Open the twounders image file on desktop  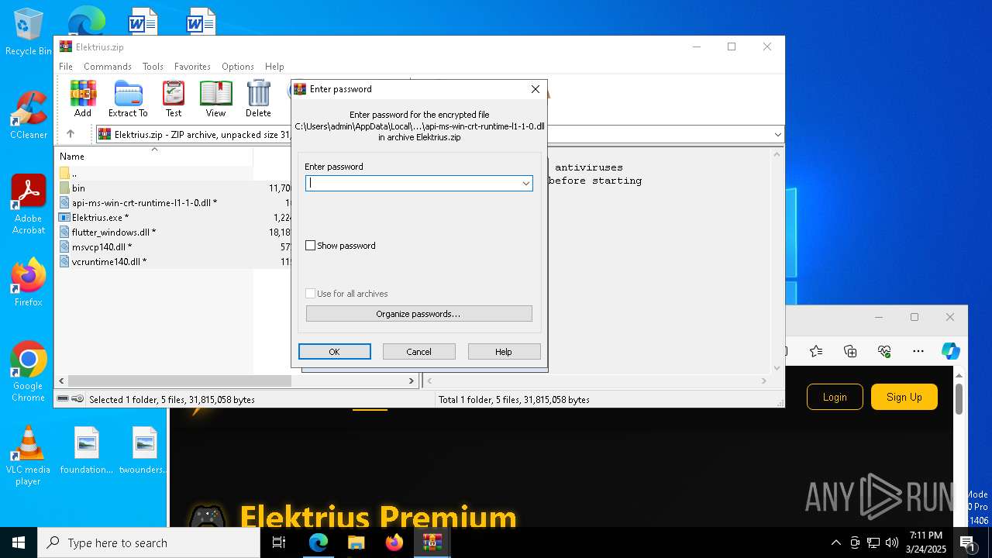coord(144,450)
